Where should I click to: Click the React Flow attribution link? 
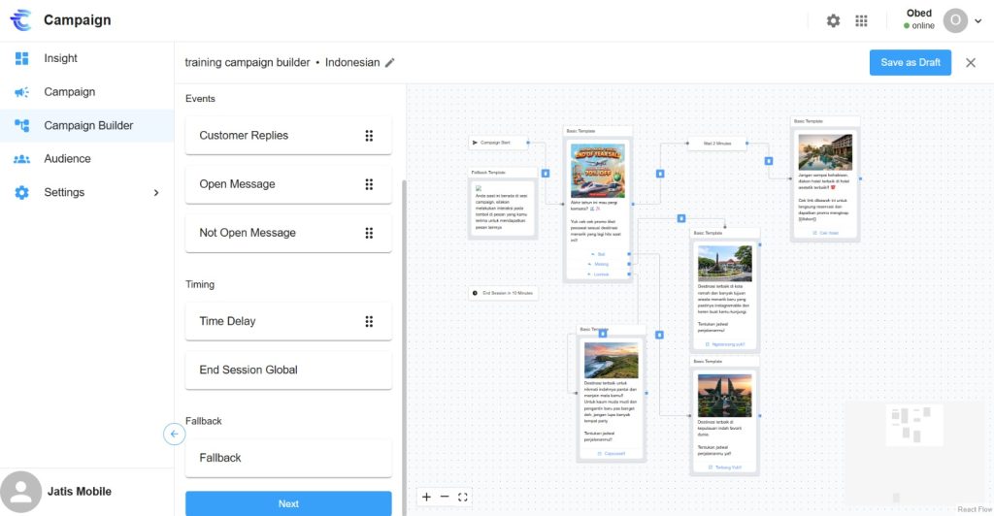975,509
